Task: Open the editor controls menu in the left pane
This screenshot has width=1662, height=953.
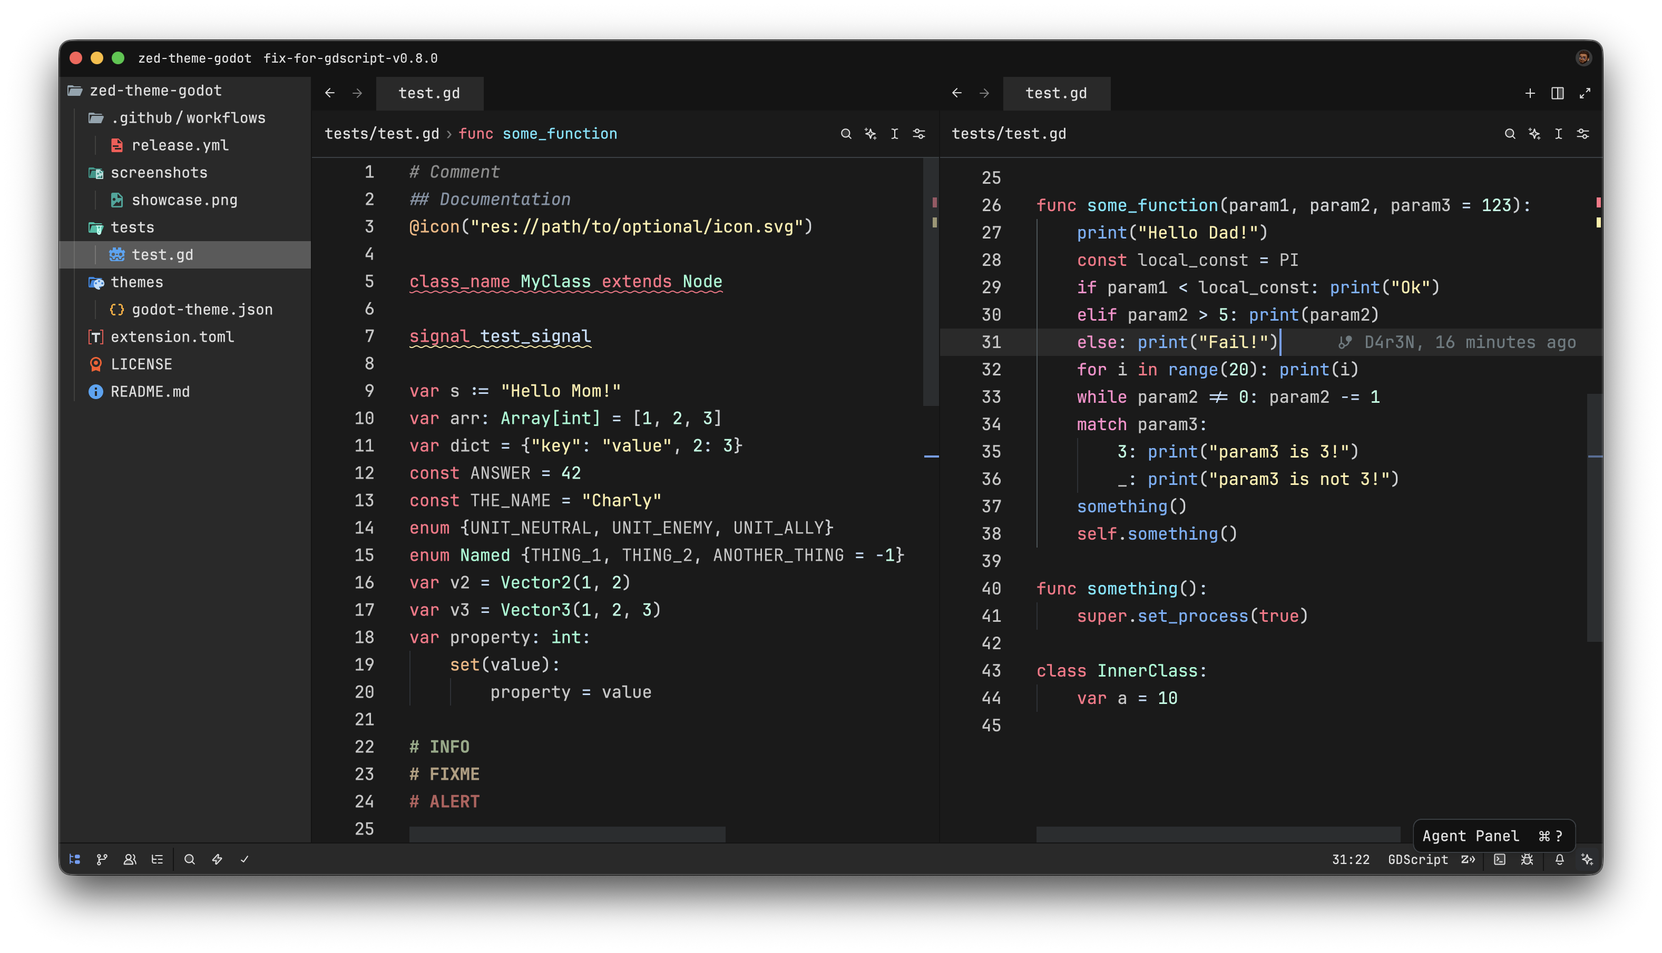Action: (919, 134)
